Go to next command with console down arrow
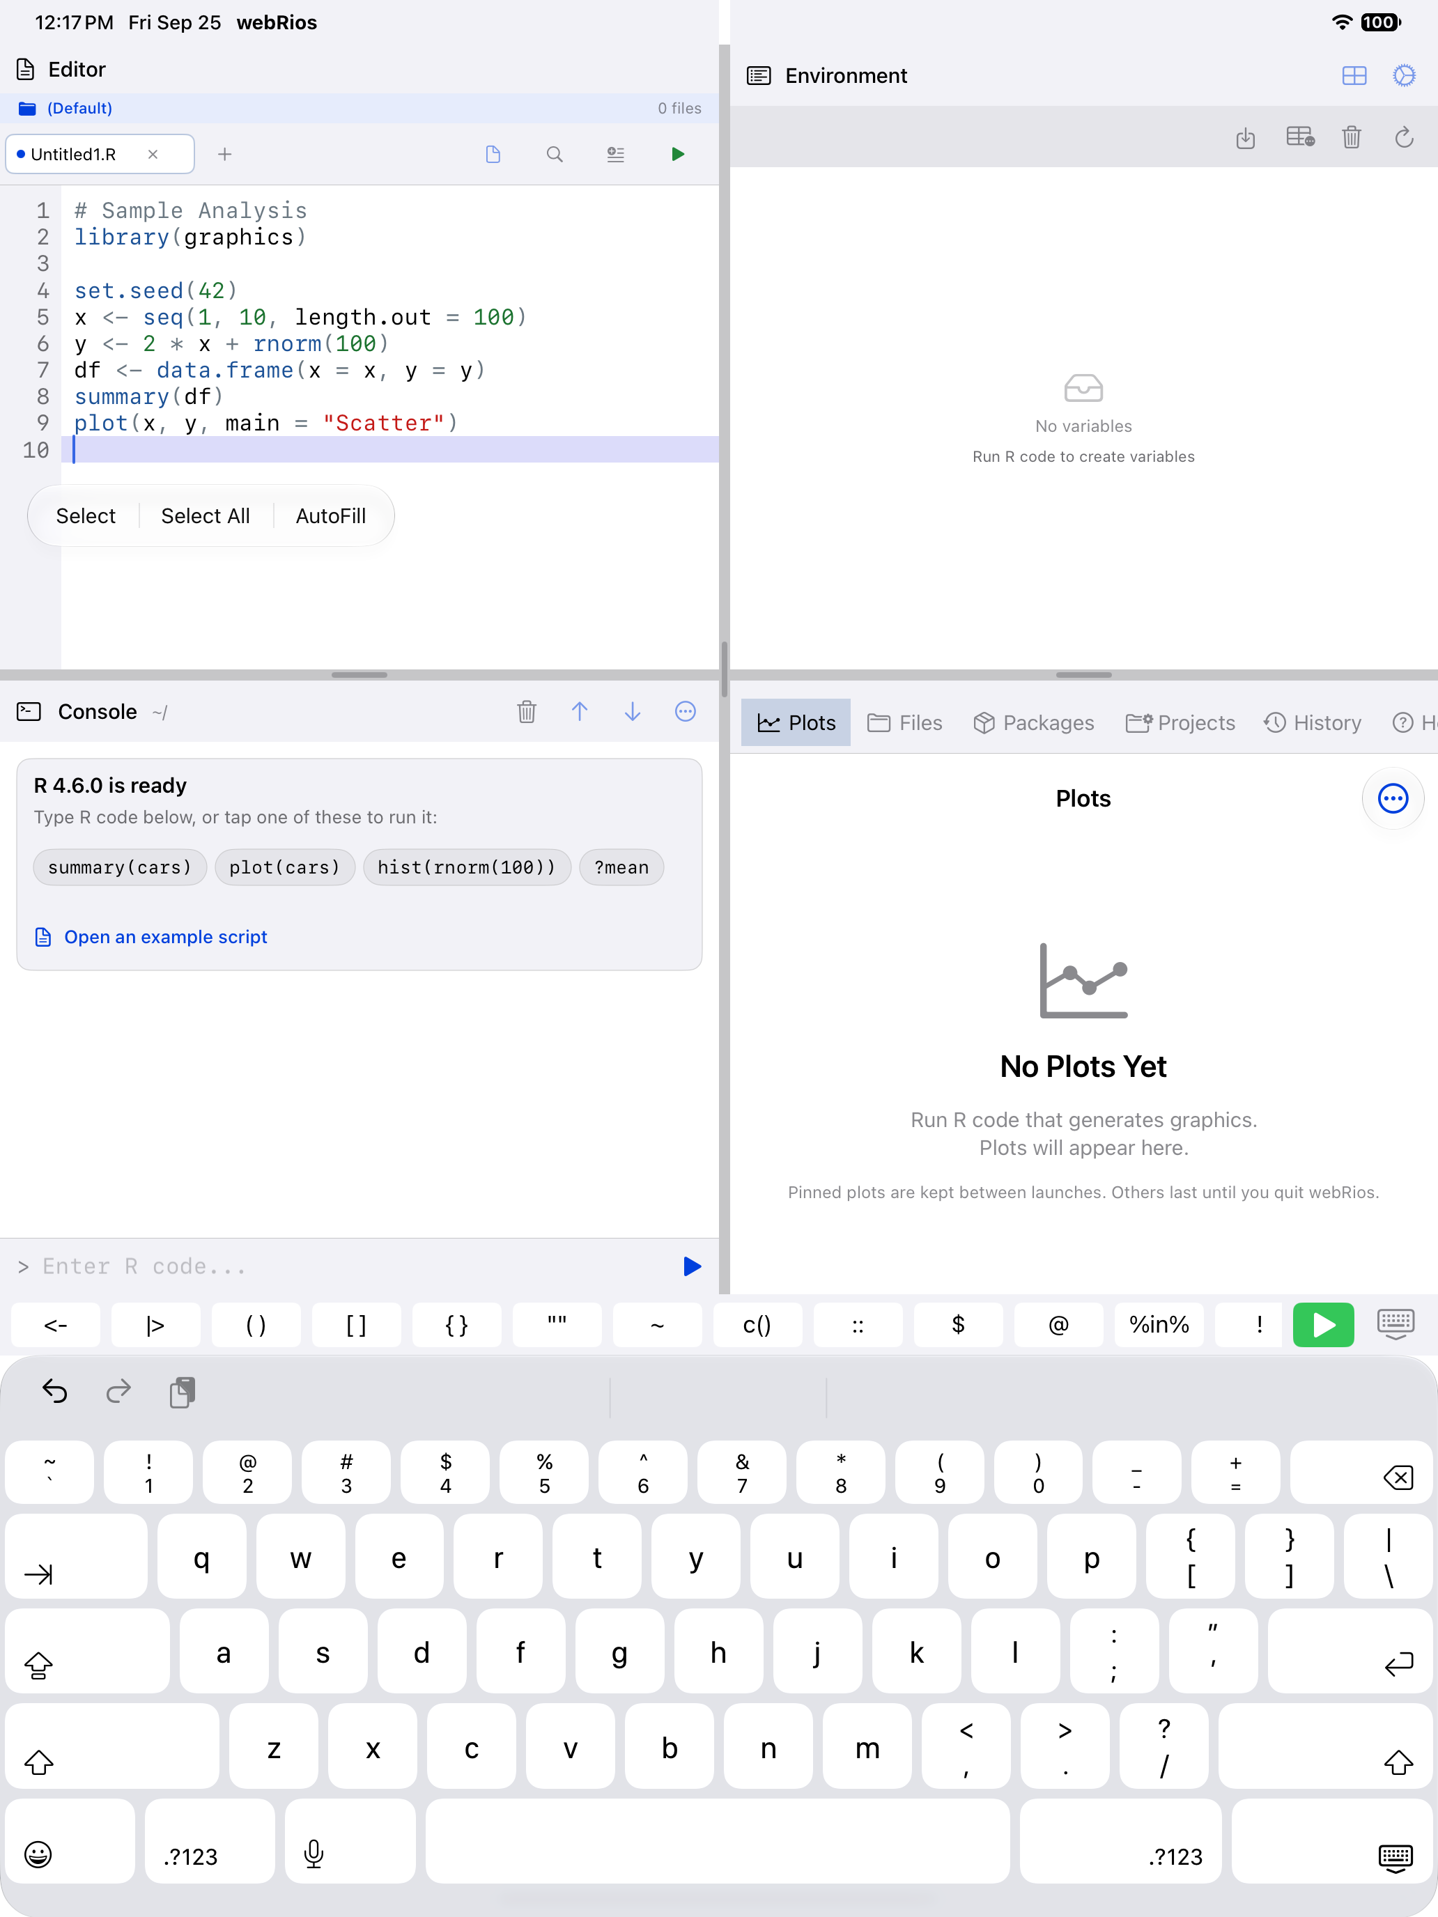 (633, 711)
